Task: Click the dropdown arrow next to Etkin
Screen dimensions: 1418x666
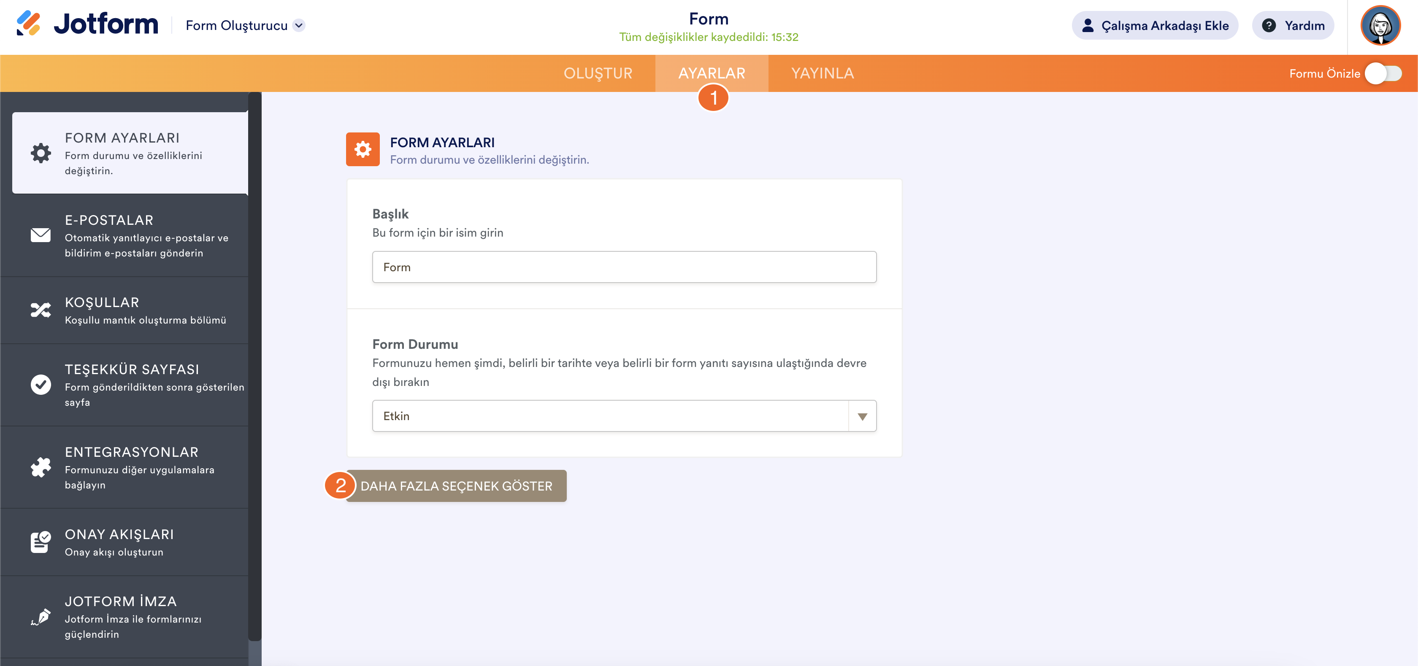Action: pyautogui.click(x=862, y=416)
